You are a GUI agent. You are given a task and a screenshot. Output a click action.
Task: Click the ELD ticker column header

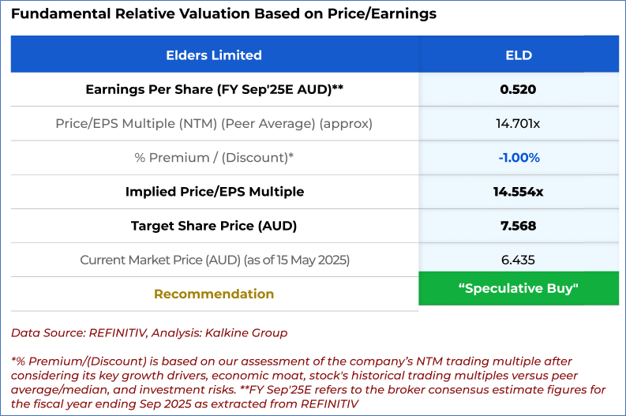(519, 55)
